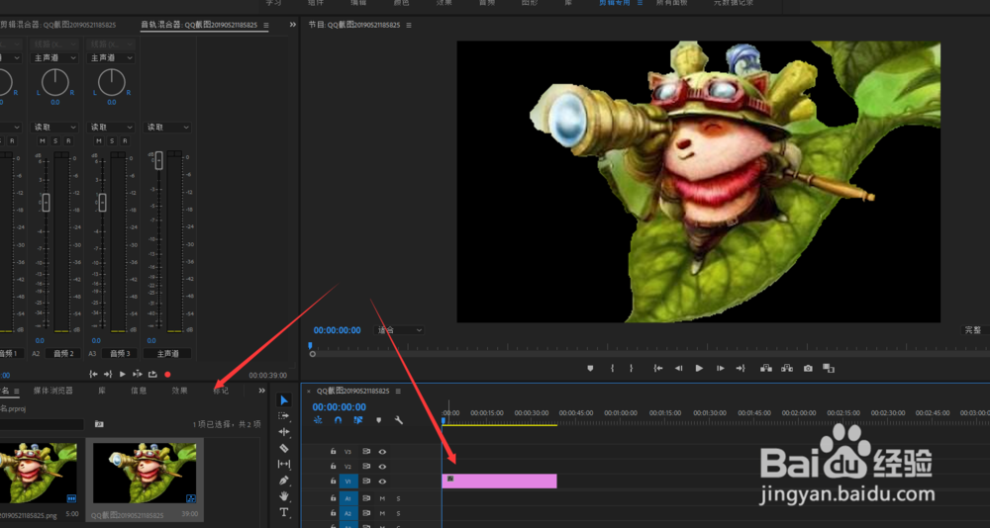
Task: Select the Ripple Edit tool
Action: [x=284, y=432]
